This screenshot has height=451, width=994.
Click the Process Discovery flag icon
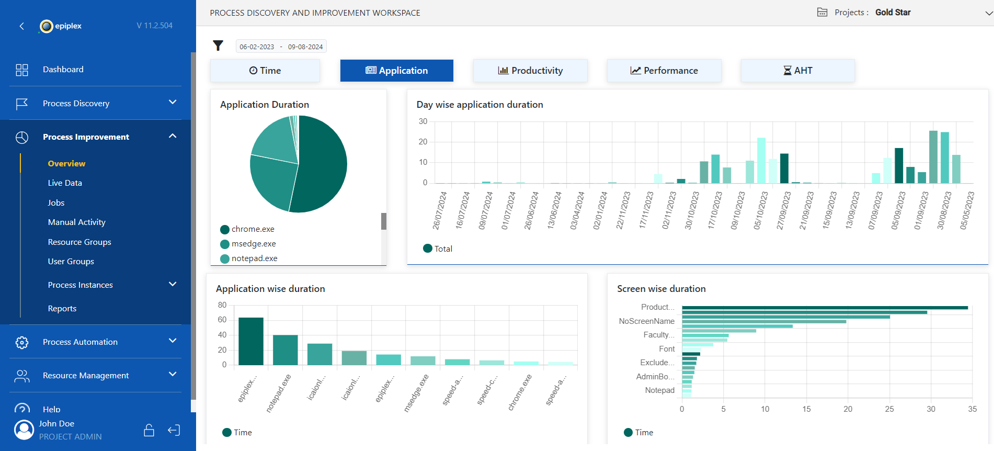click(x=22, y=104)
